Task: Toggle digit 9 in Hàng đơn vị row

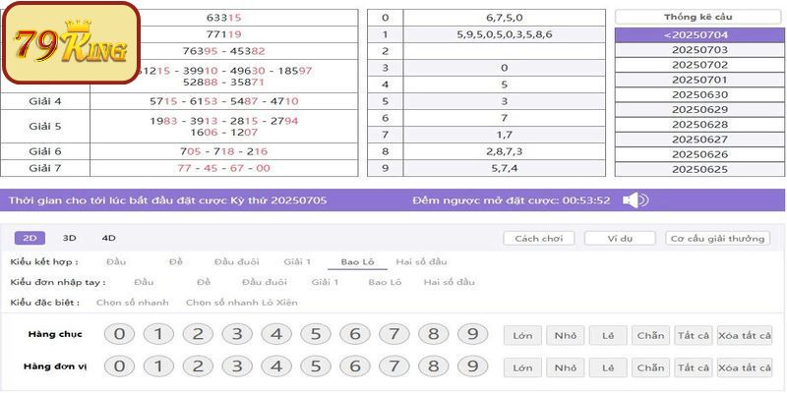Action: point(472,366)
